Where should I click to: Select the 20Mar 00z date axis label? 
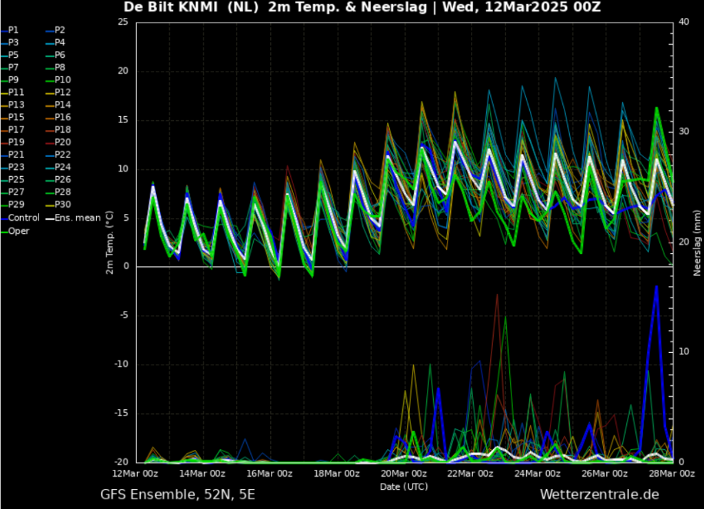405,473
